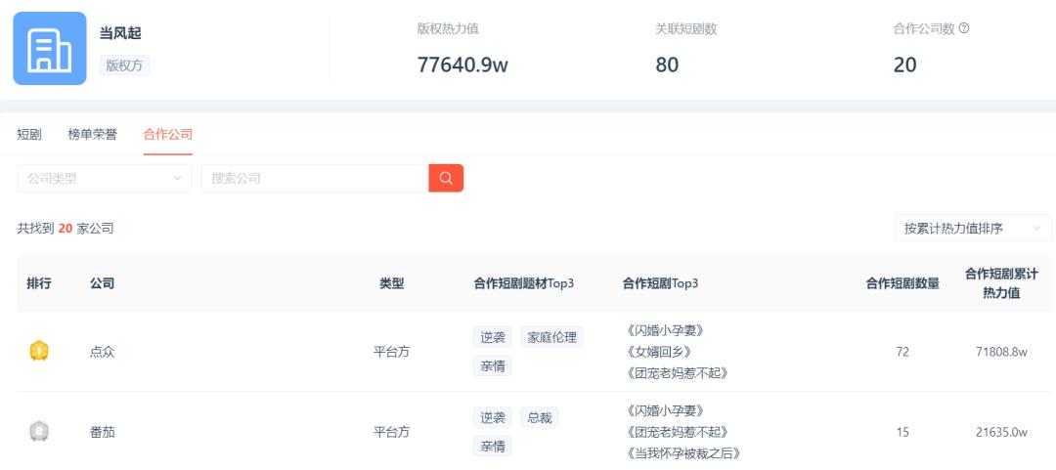Click the gold first-place rank medal

[x=39, y=351]
